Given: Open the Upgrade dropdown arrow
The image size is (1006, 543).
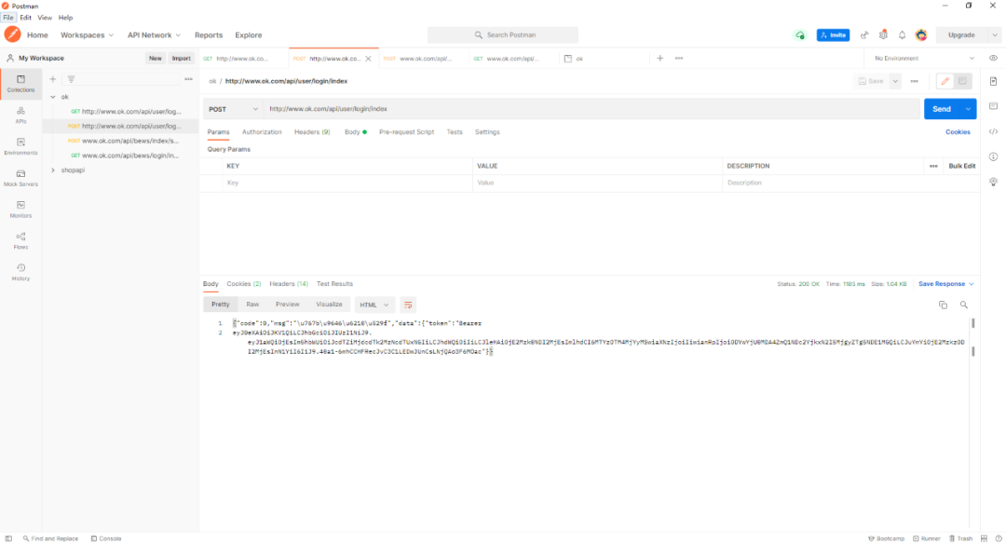Looking at the screenshot, I should [x=995, y=35].
